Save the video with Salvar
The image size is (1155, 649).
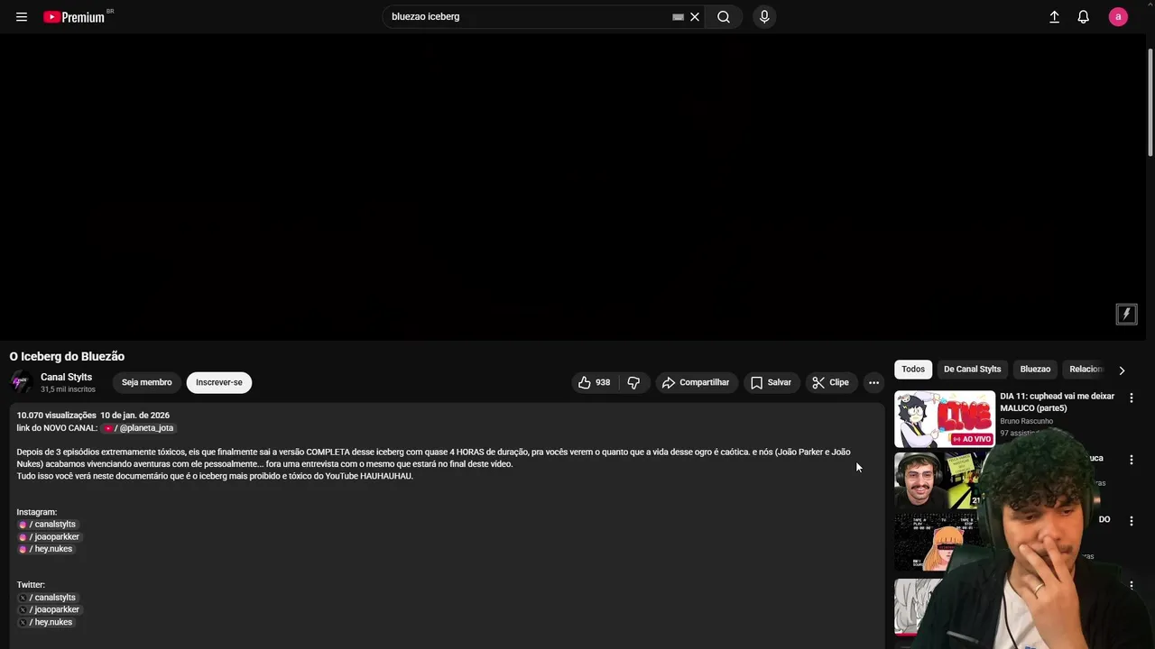tap(771, 382)
